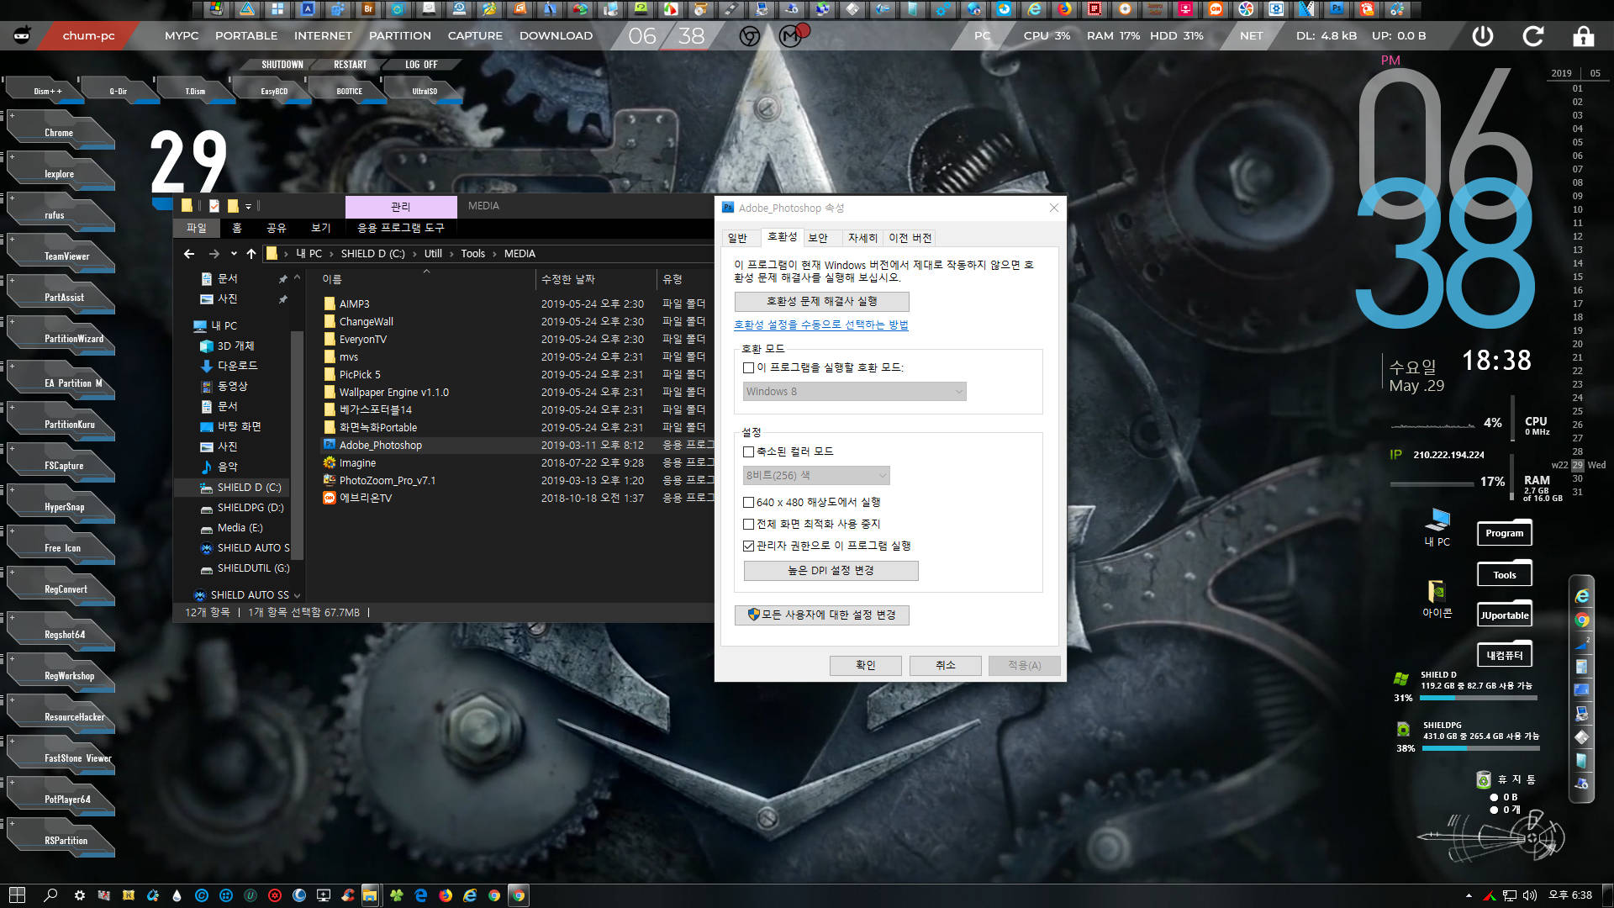Open the Chrome outline icon beside the clock
1614x908 pixels.
pos(750,36)
